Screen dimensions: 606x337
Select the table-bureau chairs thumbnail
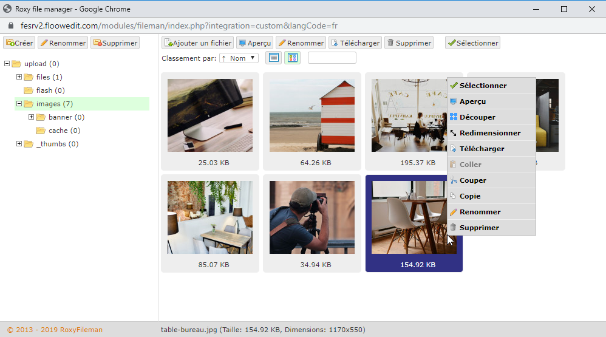(x=410, y=217)
